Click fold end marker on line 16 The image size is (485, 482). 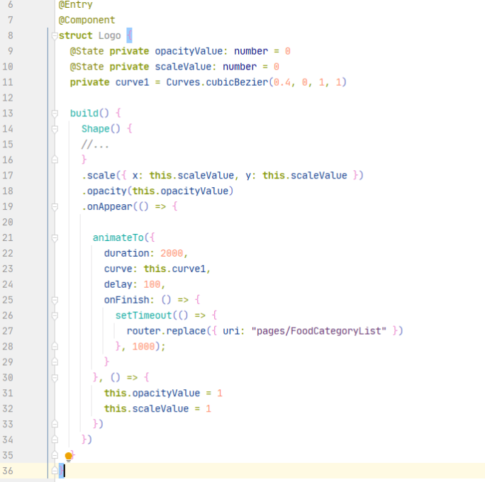[x=55, y=159]
